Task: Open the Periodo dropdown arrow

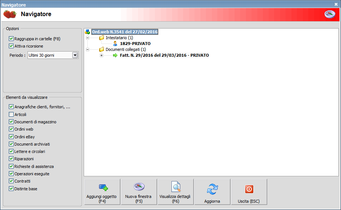Action: pyautogui.click(x=75, y=55)
